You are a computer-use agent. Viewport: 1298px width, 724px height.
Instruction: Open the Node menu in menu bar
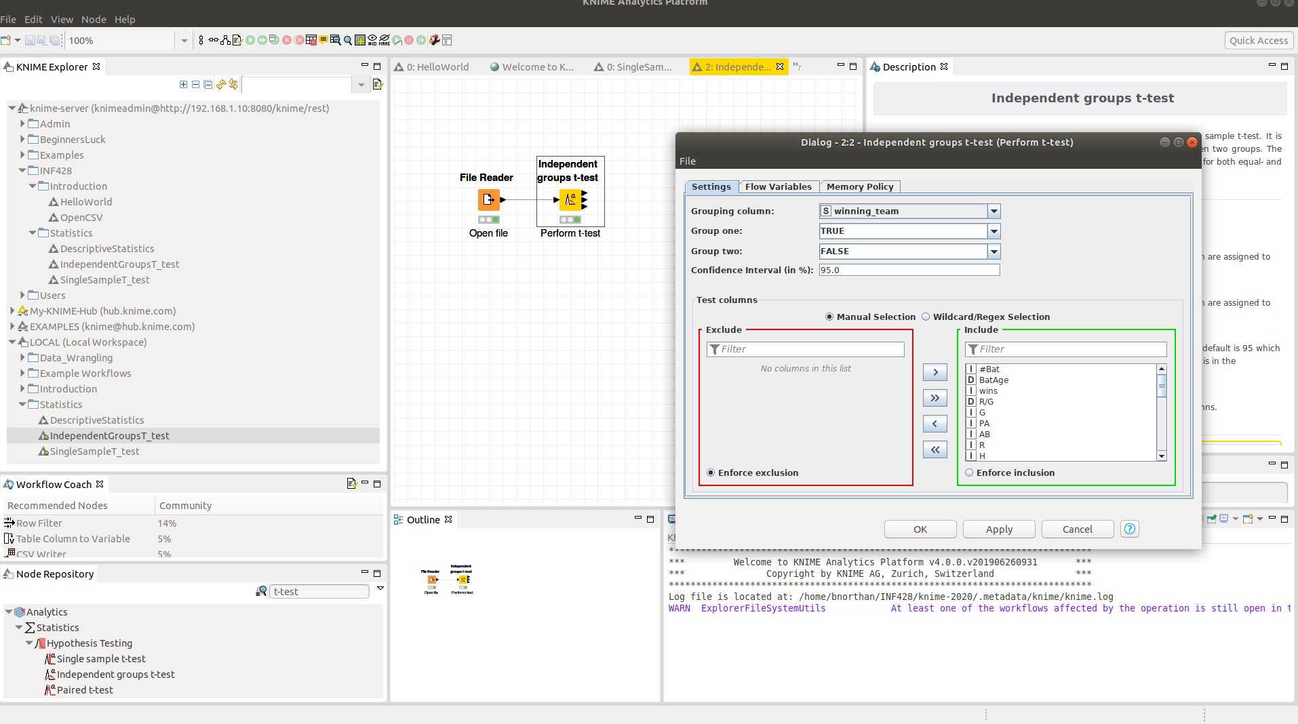point(94,20)
